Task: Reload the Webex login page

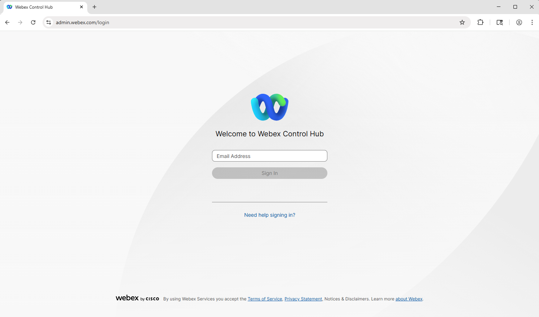Action: tap(33, 22)
